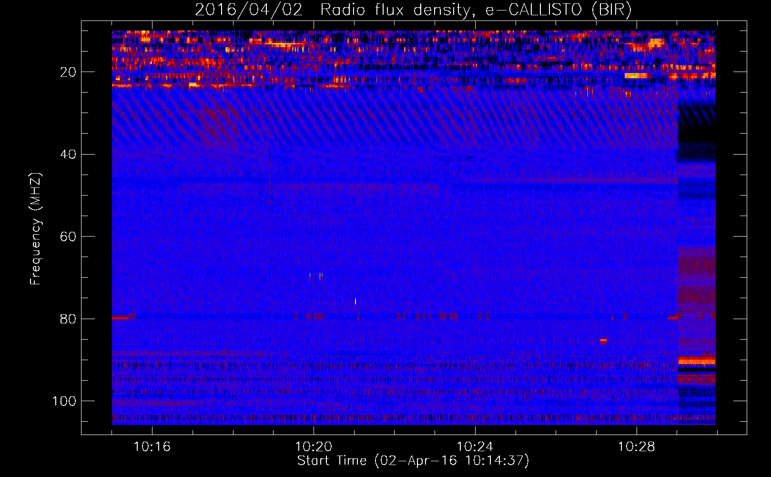Screen dimensions: 771x477
Task: Click the bright yellow burst near 20 MHz at 10:28
Action: click(x=637, y=75)
